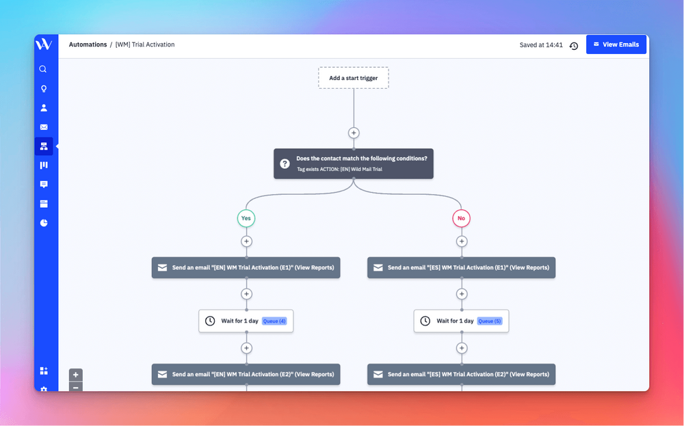Open the Apps grid icon near sidebar bottom
The image size is (684, 426).
43,371
